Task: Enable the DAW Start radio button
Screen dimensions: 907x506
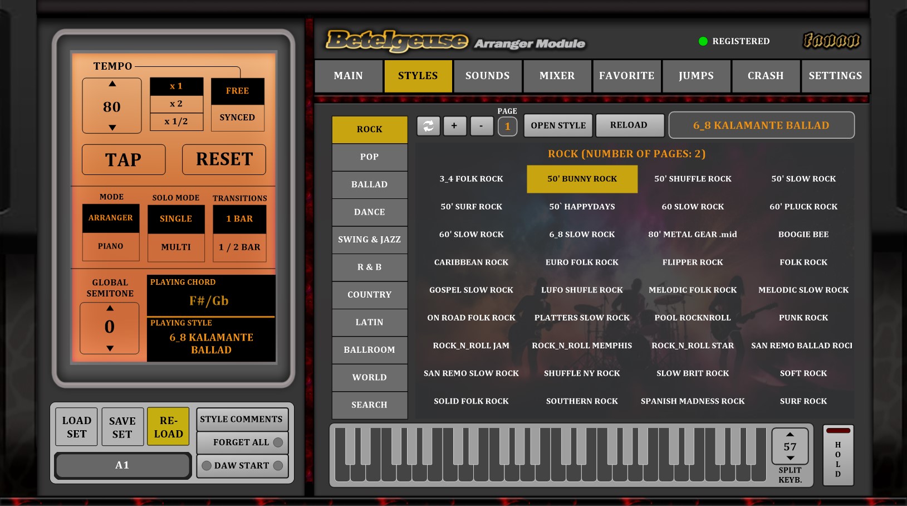Action: point(278,466)
